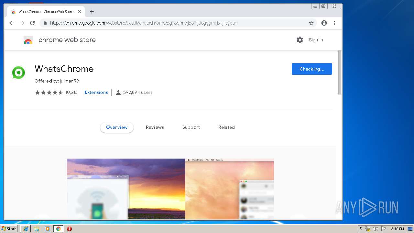Click the address bar URL
Image resolution: width=414 pixels, height=233 pixels.
pos(144,23)
